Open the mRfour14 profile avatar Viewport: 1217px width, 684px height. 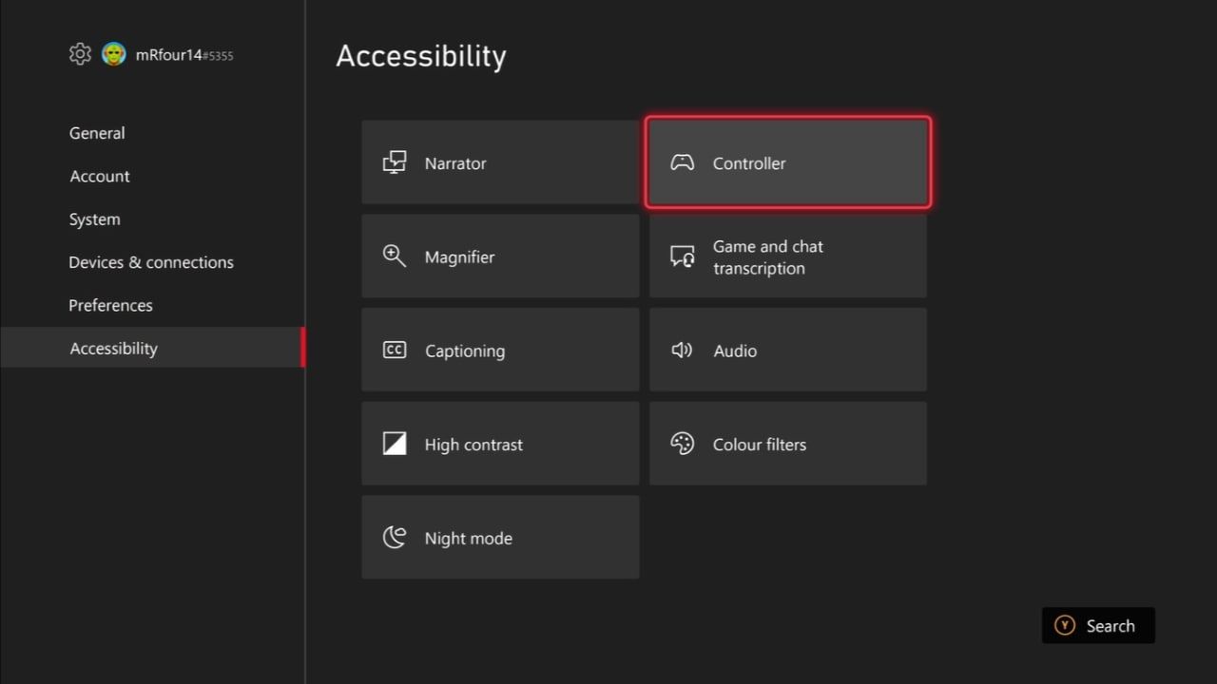tap(114, 54)
